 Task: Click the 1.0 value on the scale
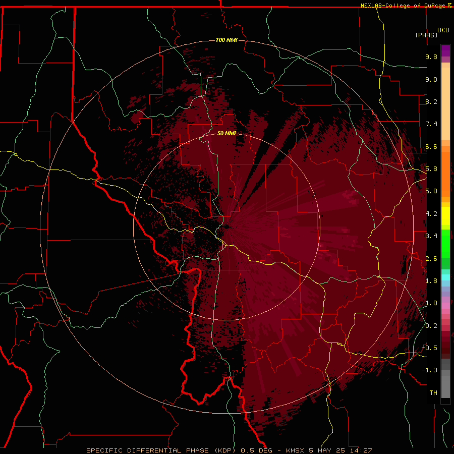click(x=431, y=303)
